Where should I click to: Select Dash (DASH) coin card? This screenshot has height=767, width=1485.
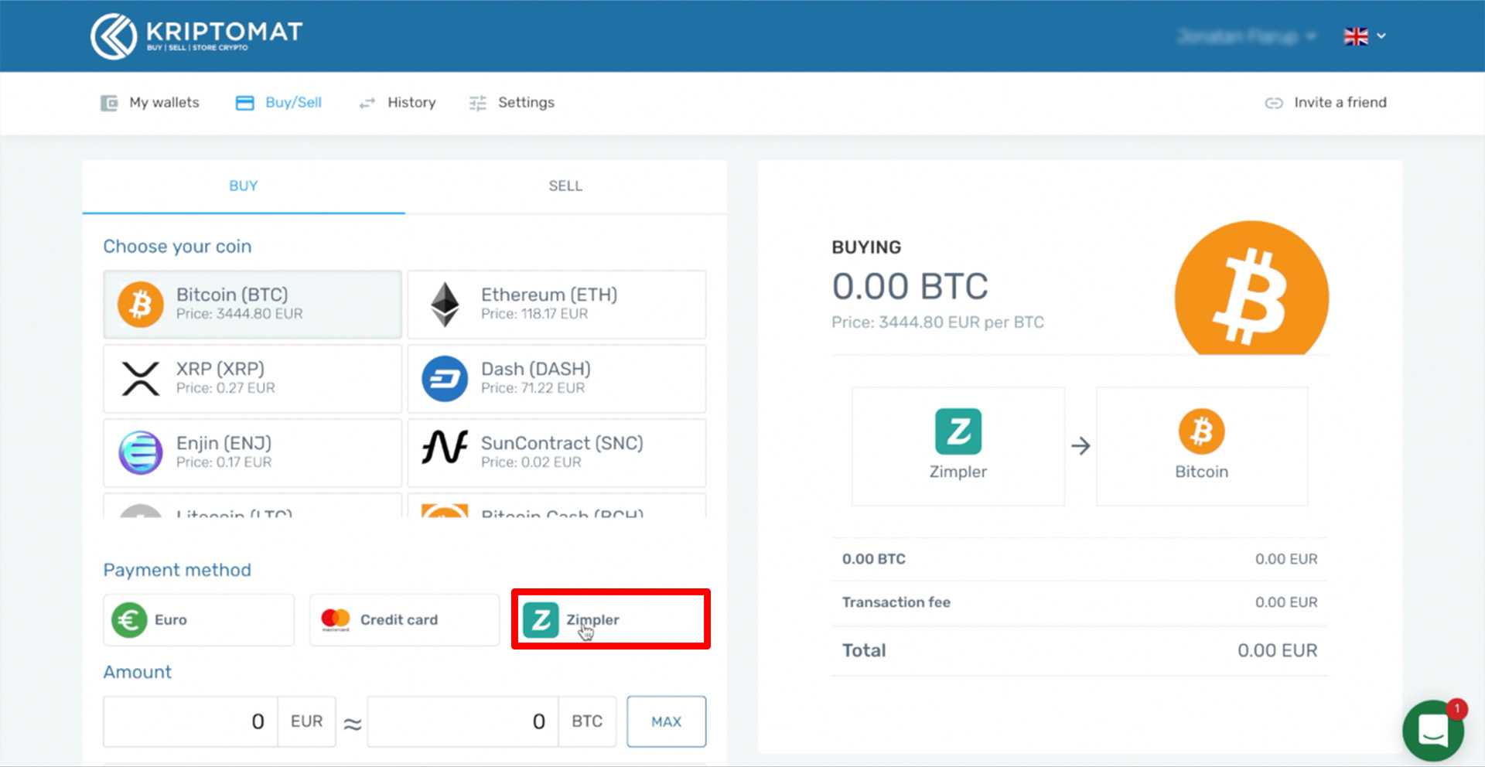point(557,378)
